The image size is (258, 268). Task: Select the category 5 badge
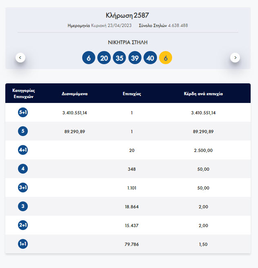click(23, 131)
